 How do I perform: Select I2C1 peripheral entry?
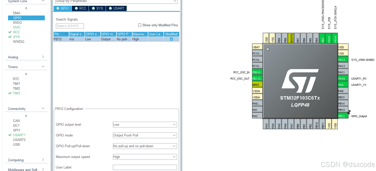tap(16, 125)
